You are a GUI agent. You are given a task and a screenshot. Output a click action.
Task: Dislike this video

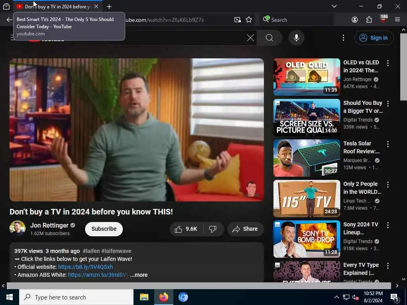point(213,229)
